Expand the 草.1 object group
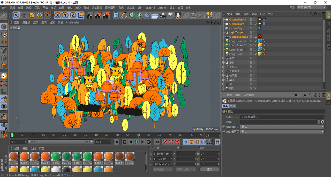This screenshot has width=331, height=177. tap(223, 80)
